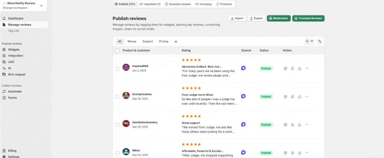The image size is (384, 158).
Task: Click Nikist's customer avatar thumbnail
Action: point(126,152)
